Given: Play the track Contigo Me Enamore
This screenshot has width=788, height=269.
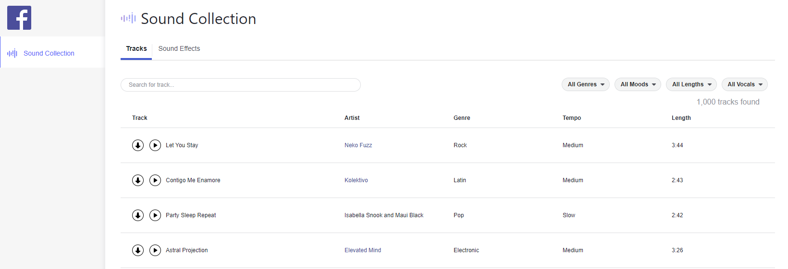Looking at the screenshot, I should [x=155, y=180].
